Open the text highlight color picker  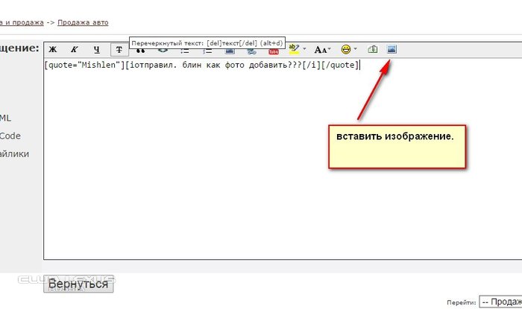pyautogui.click(x=293, y=50)
